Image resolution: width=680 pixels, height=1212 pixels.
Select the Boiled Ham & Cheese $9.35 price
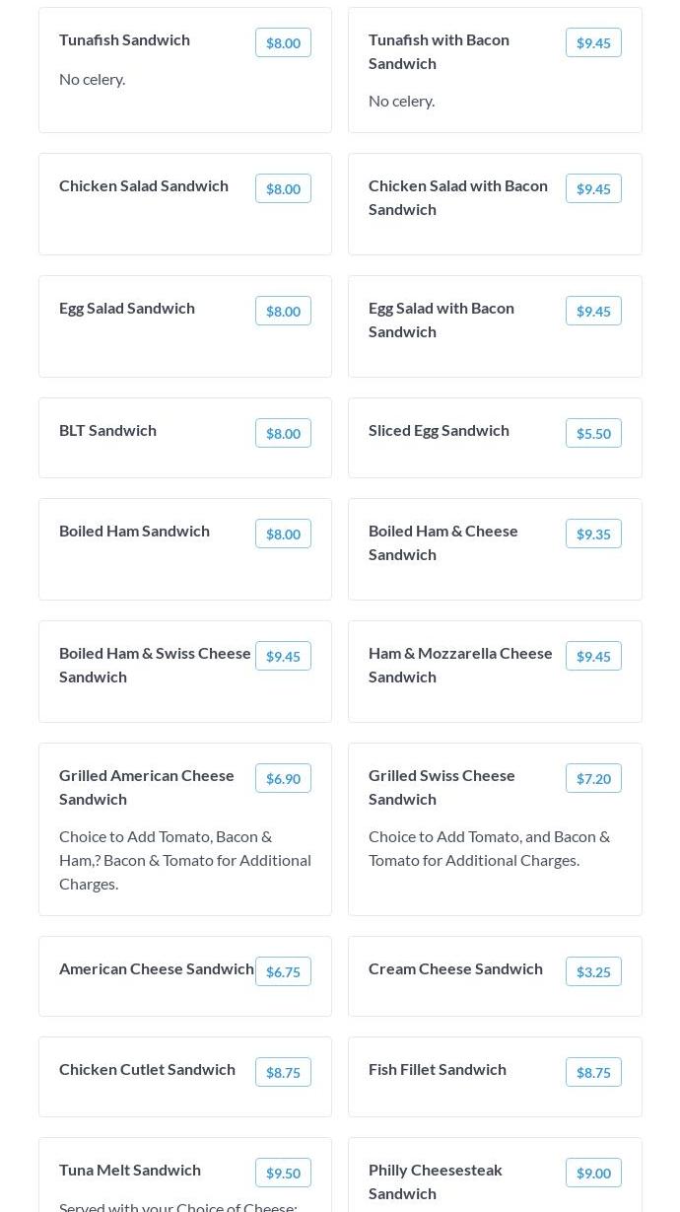[593, 534]
